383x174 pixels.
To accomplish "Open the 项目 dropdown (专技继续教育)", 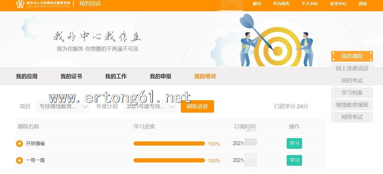I will tap(63, 106).
